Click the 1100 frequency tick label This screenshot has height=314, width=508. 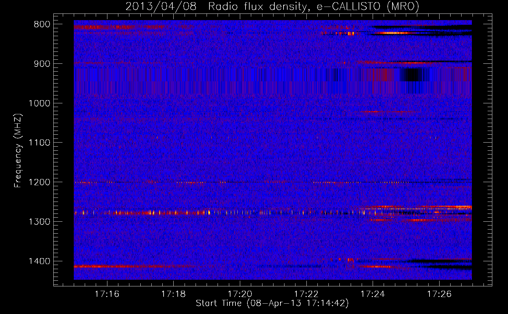click(x=39, y=143)
